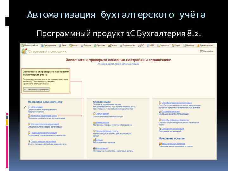
Task: Click the Справочники section heading
Action: coord(102,102)
